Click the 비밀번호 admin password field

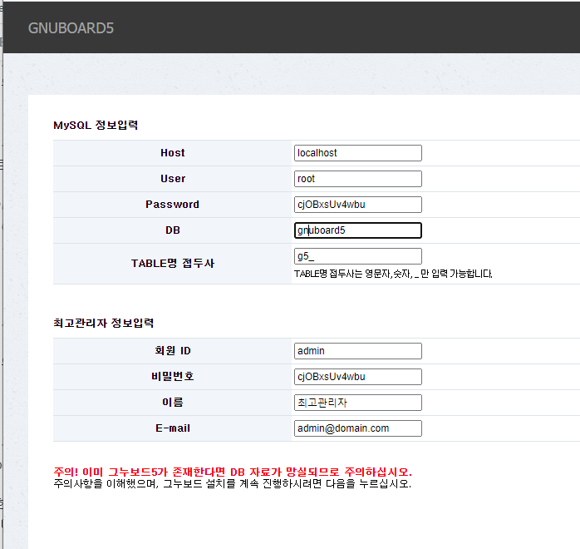(x=357, y=377)
